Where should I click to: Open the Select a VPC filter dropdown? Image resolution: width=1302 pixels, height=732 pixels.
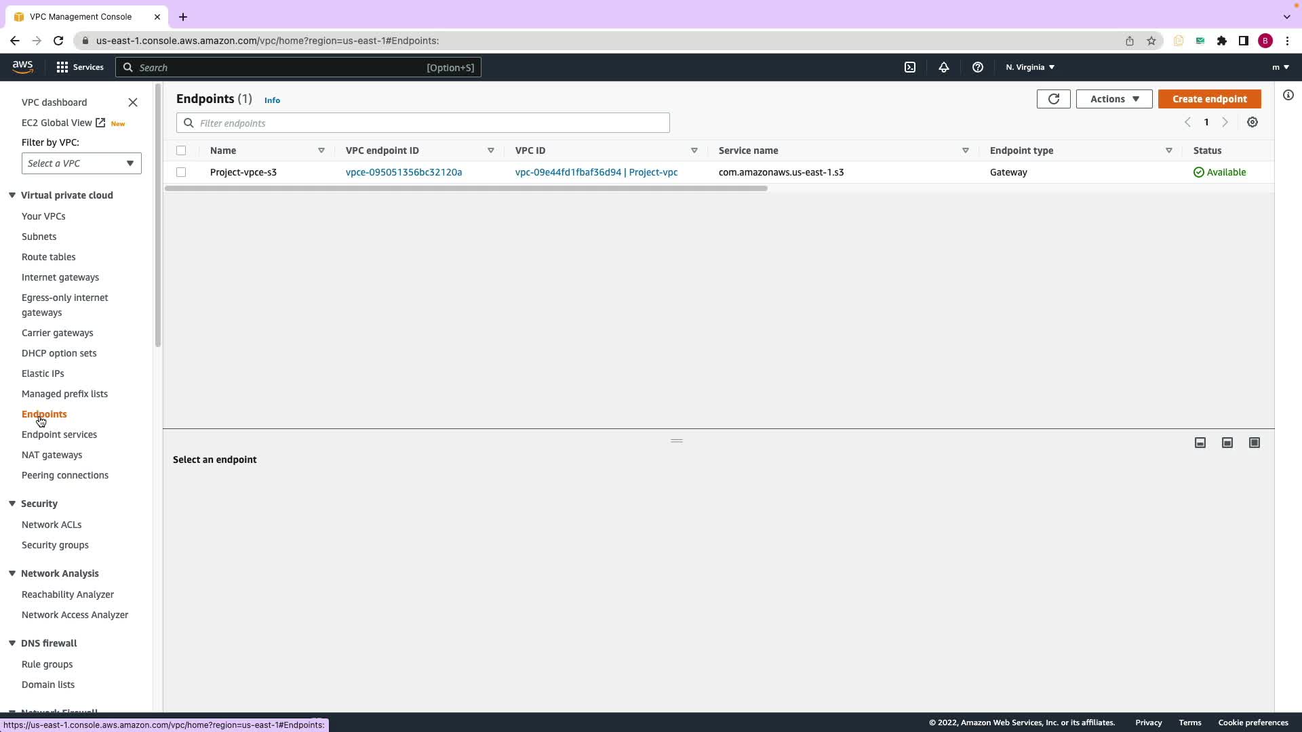tap(81, 163)
